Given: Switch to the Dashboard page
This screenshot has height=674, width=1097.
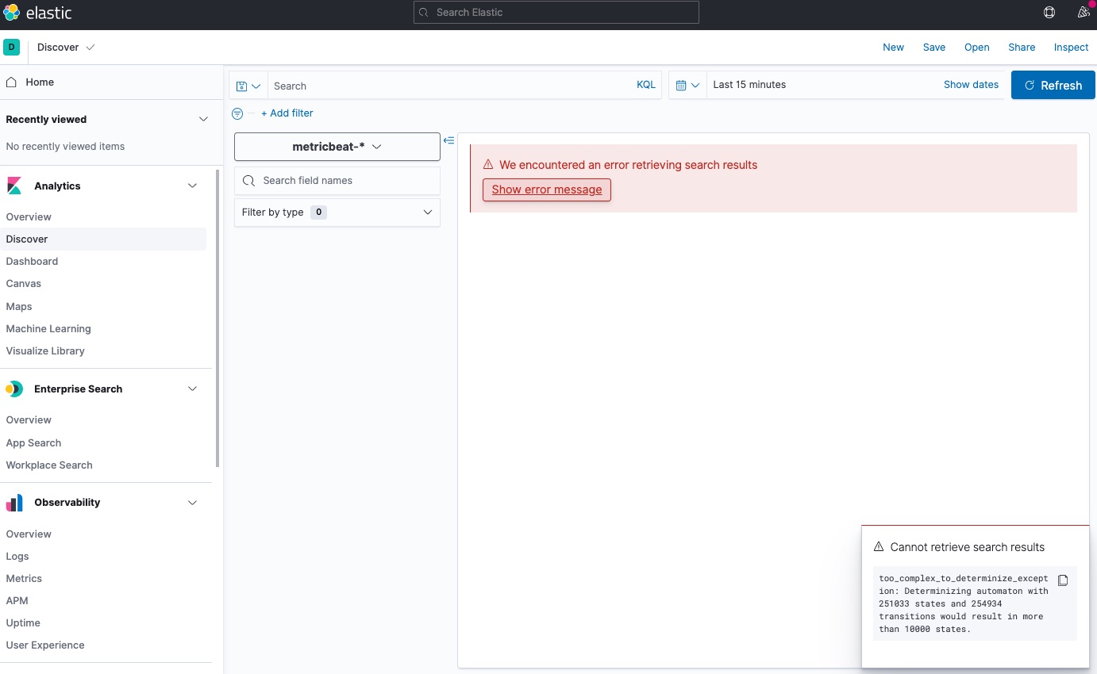Looking at the screenshot, I should click(x=32, y=261).
